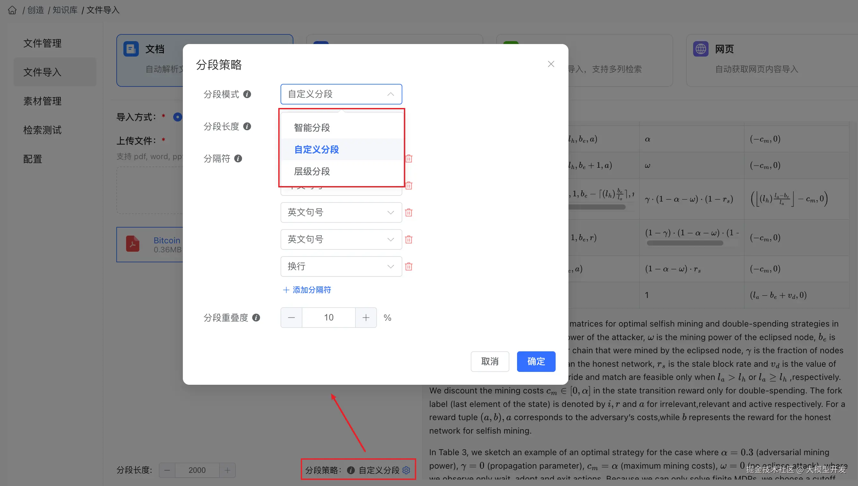The image size is (858, 486).
Task: Click the 网页 globe icon
Action: click(x=701, y=49)
